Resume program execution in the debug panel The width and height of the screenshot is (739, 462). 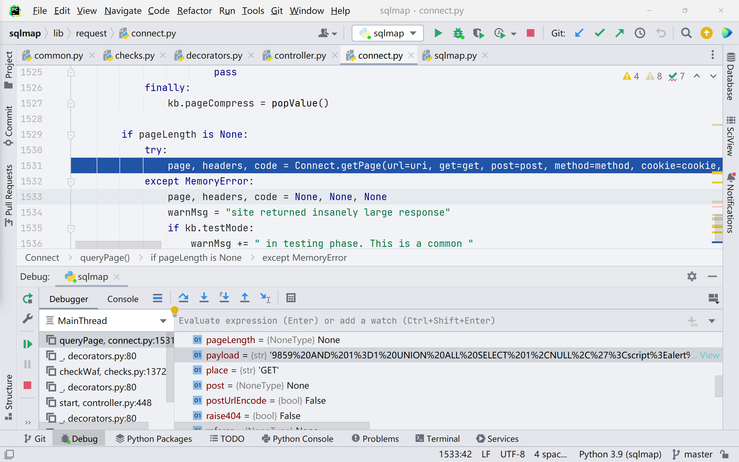(x=27, y=344)
